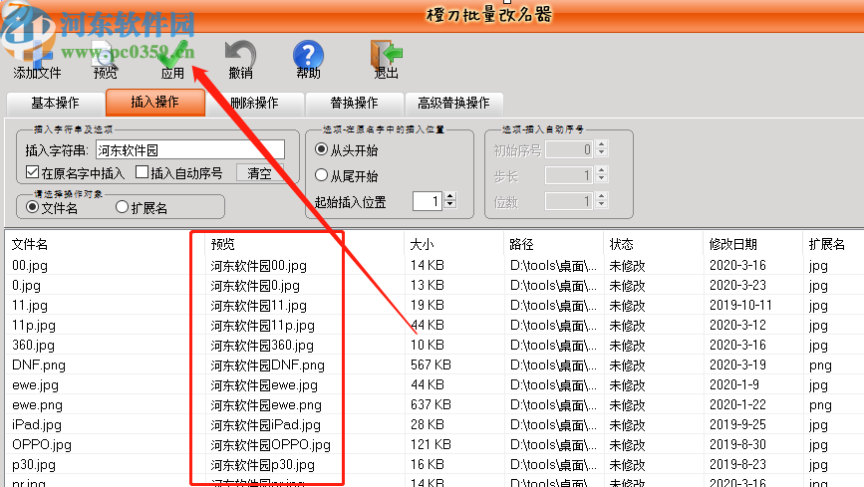
Task: Click the 121 KB size cell
Action: point(431,444)
